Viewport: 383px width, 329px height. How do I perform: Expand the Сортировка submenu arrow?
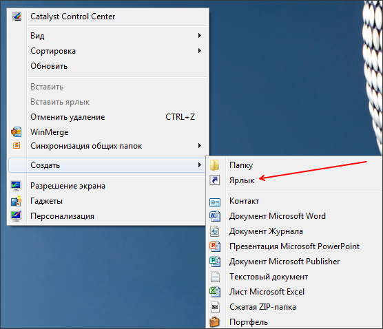[x=200, y=51]
